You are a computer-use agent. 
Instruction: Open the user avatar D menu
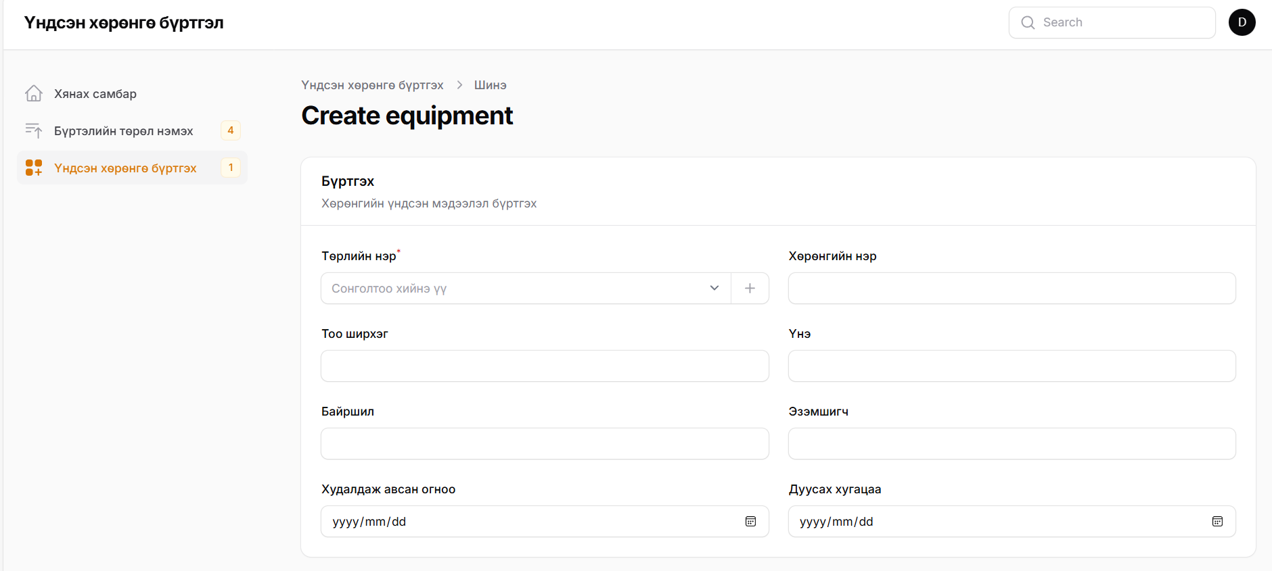pyautogui.click(x=1242, y=22)
